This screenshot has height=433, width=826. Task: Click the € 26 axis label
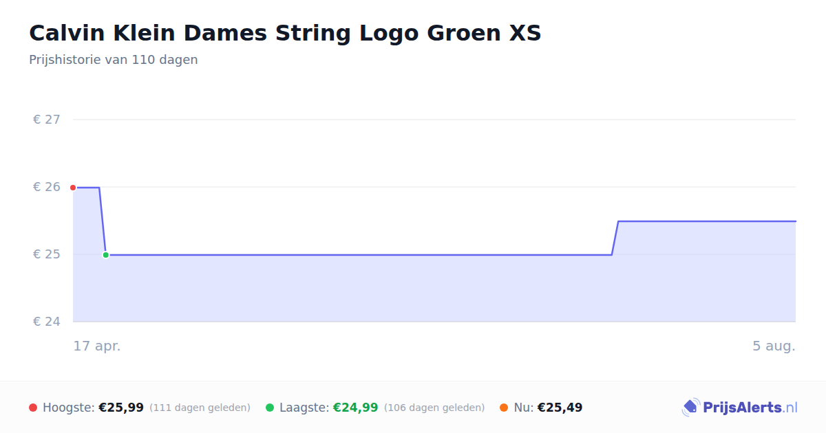pyautogui.click(x=46, y=187)
